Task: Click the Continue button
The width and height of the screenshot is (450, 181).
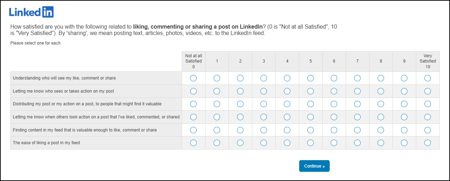Action: [x=314, y=166]
